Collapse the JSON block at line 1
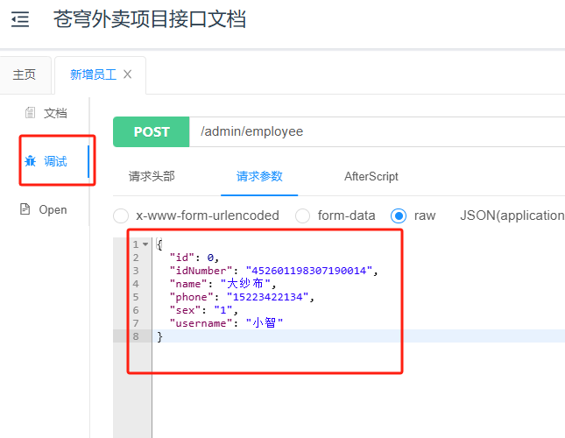565x438 pixels. tap(145, 244)
